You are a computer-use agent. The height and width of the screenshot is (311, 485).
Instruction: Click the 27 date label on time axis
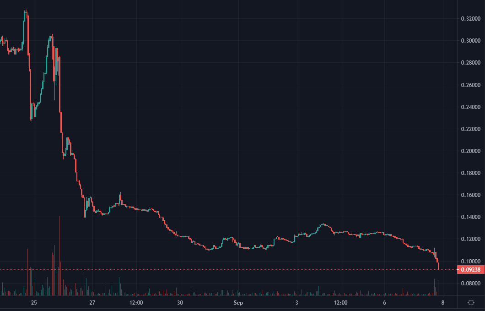point(92,303)
